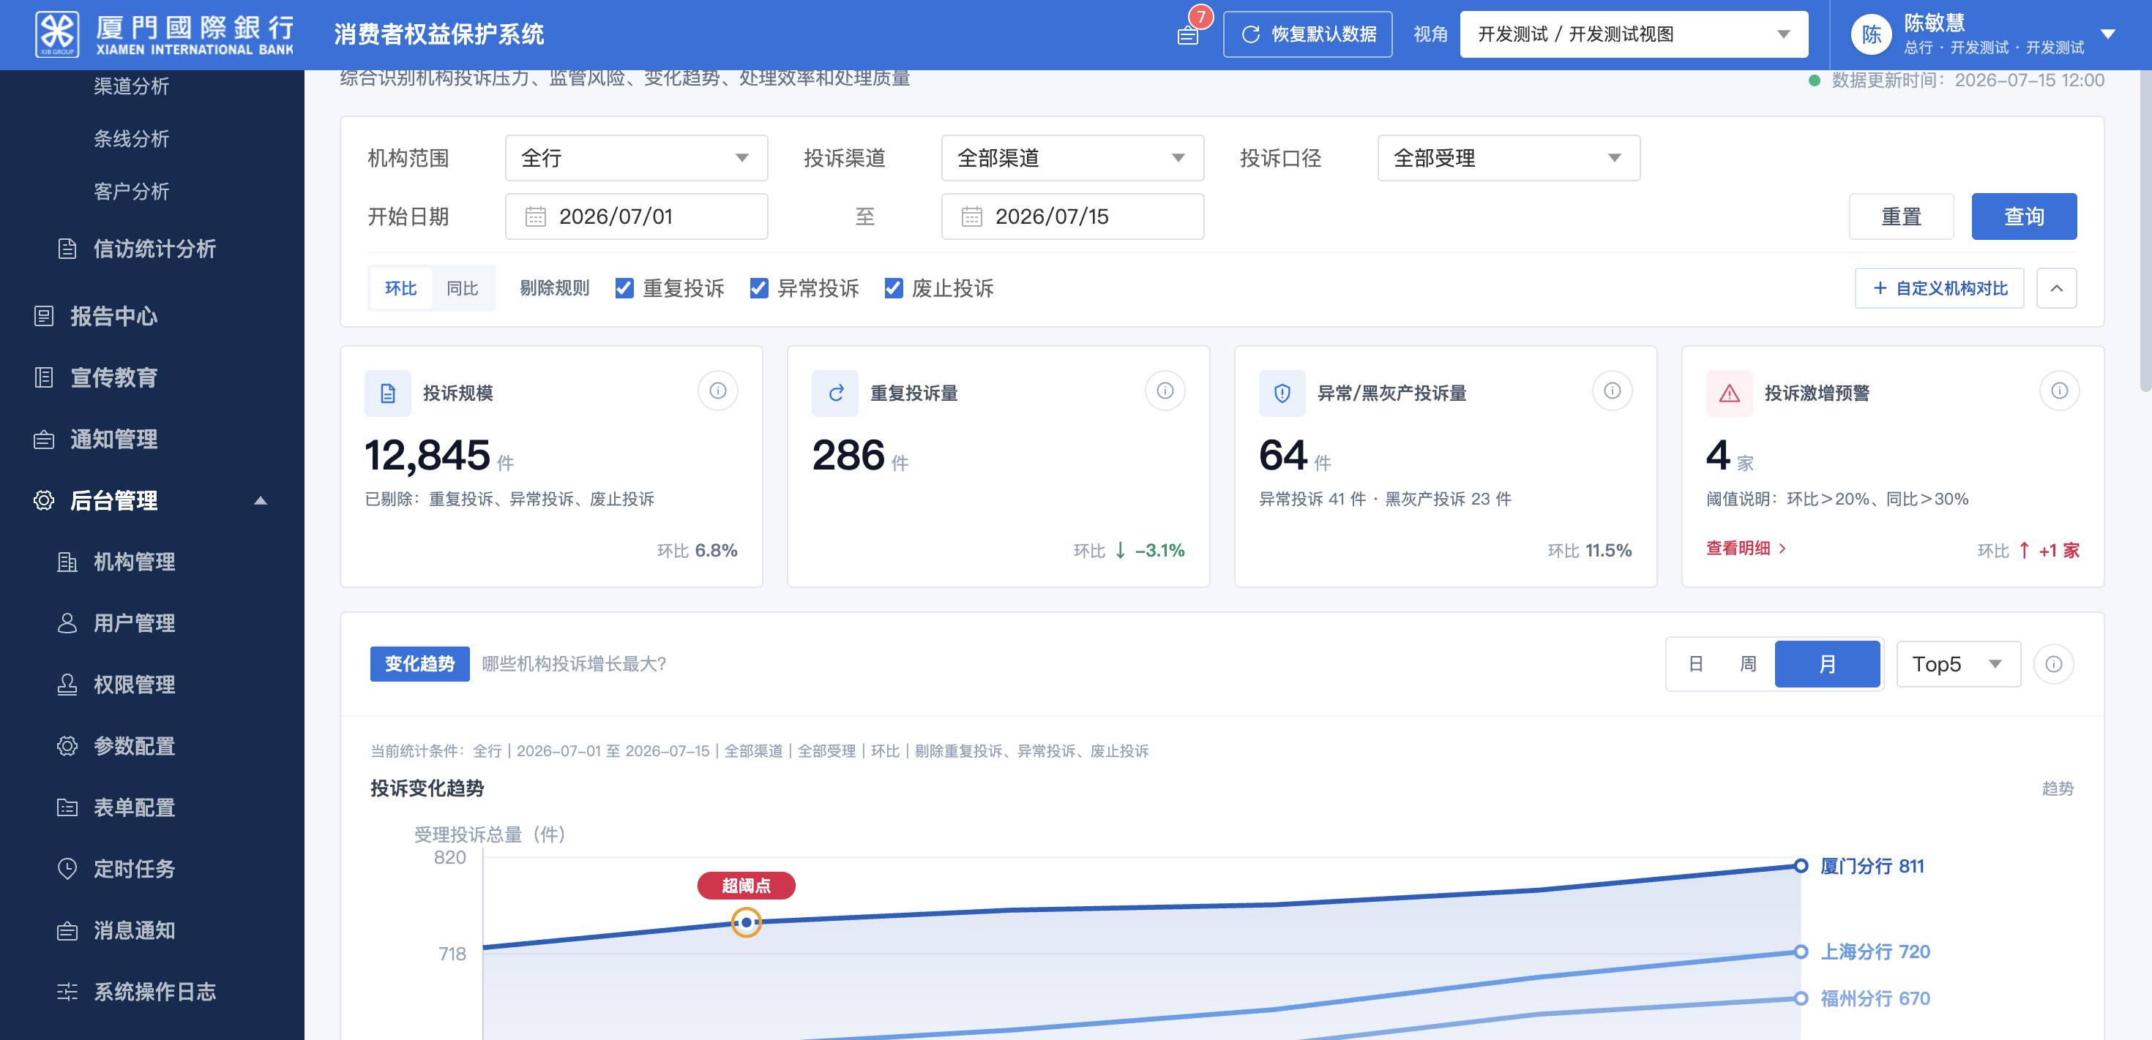Image resolution: width=2152 pixels, height=1040 pixels.
Task: Open the notifications icon with badge 7
Action: [1188, 34]
